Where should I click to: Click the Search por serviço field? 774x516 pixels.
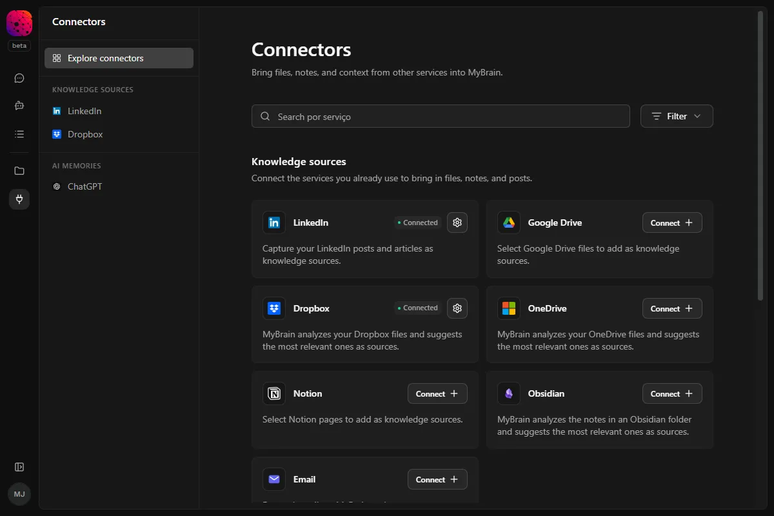(x=441, y=116)
